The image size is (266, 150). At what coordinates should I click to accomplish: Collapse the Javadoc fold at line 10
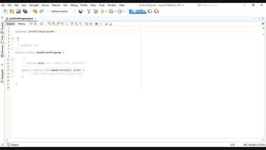pyautogui.click(x=12, y=60)
